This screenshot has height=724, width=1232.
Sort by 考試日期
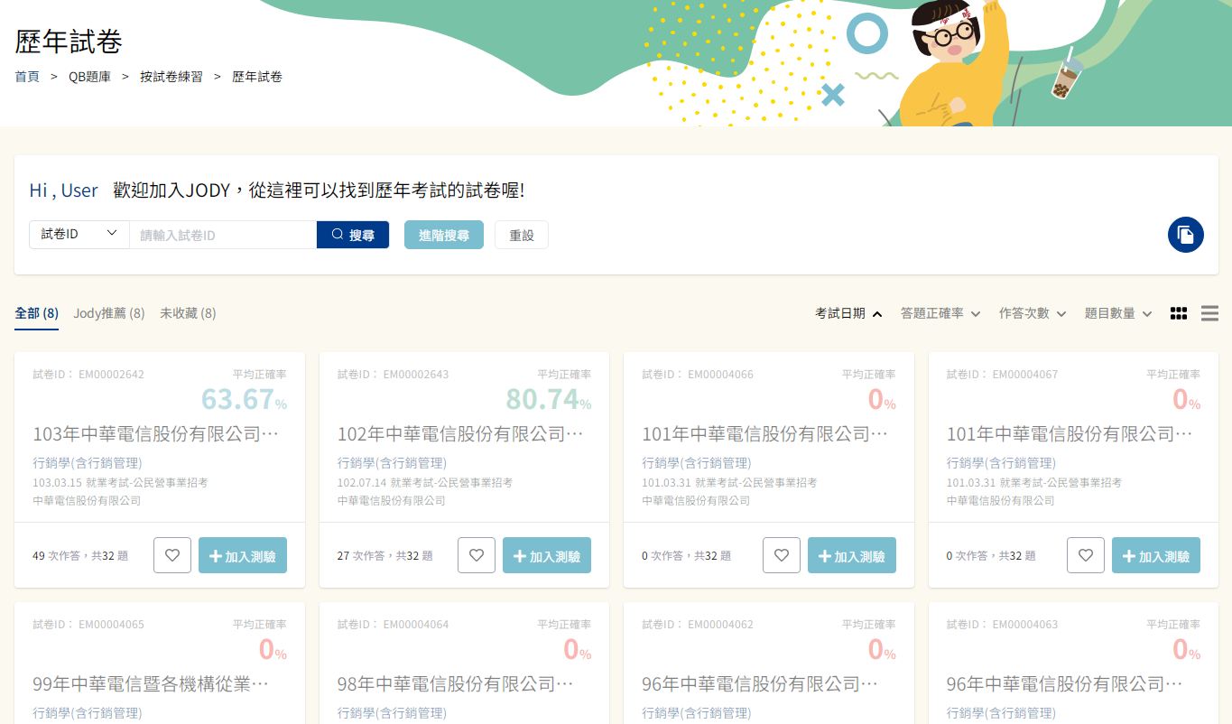(848, 313)
